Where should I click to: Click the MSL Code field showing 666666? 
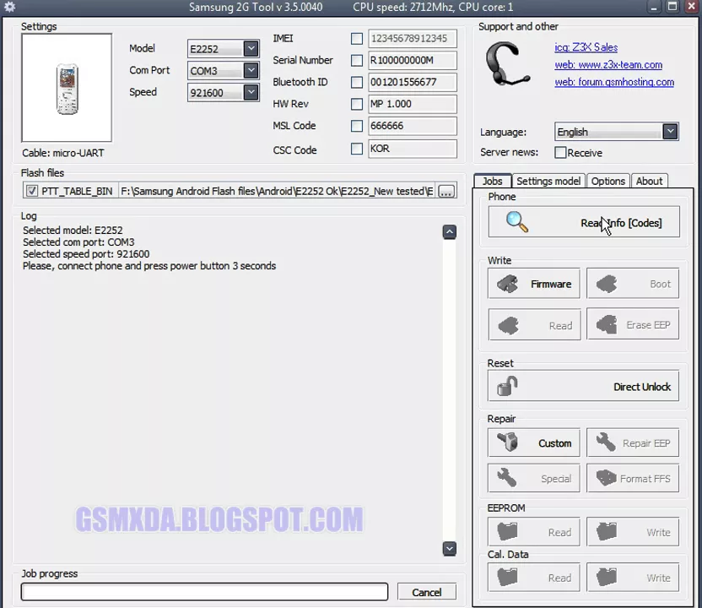tap(413, 126)
